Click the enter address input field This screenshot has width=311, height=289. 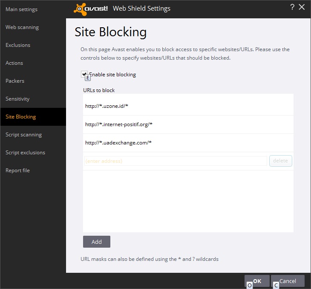(176, 161)
